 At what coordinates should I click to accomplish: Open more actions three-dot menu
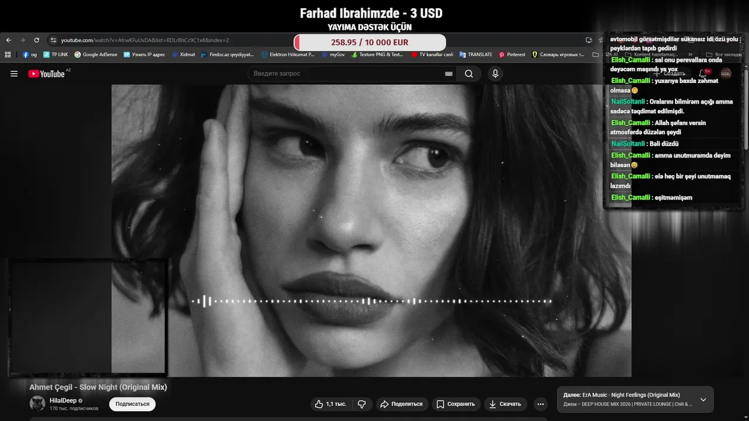pos(541,404)
